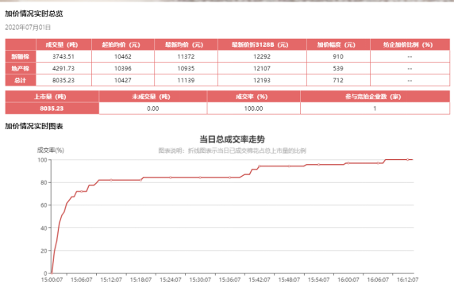Click the 参与竞拍企业数（家）header
Viewport: 454px width, 286px height.
click(x=375, y=97)
